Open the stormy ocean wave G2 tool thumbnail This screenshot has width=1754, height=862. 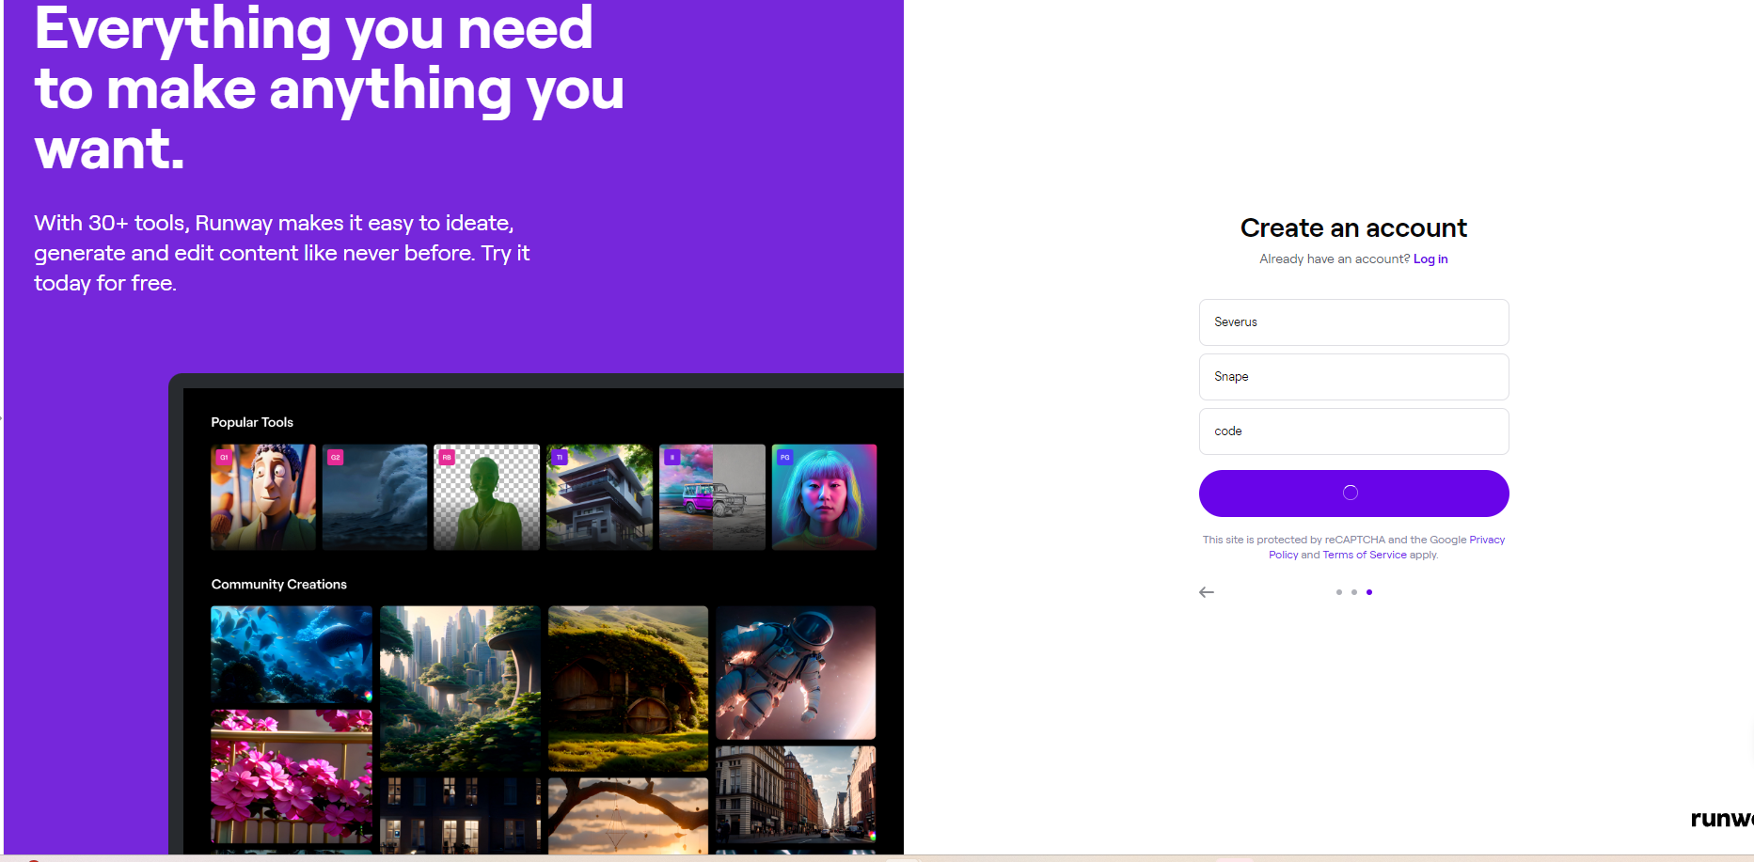(x=375, y=497)
